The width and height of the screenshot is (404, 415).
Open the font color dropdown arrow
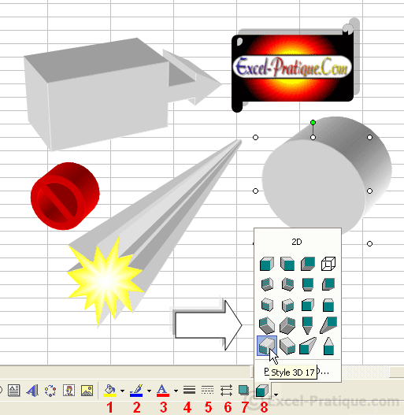click(176, 391)
